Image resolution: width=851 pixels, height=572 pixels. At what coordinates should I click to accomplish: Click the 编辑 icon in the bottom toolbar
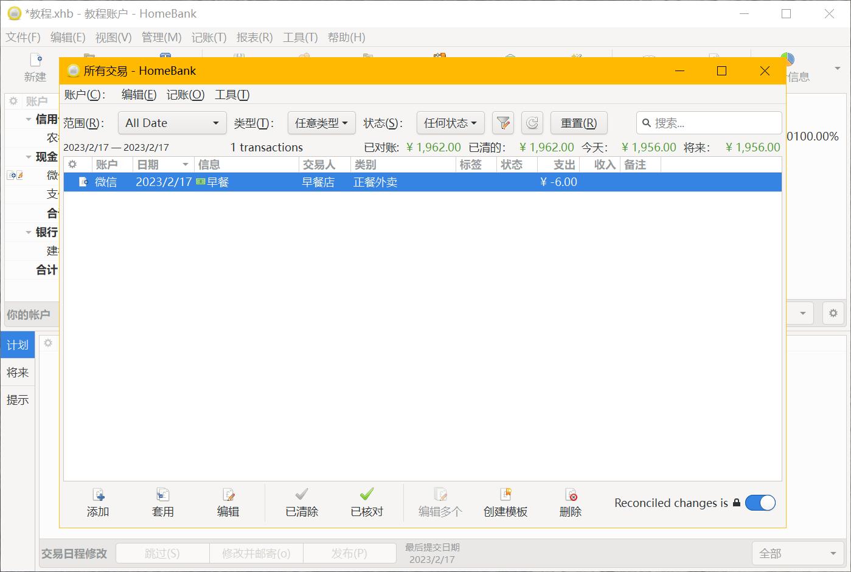pyautogui.click(x=228, y=495)
